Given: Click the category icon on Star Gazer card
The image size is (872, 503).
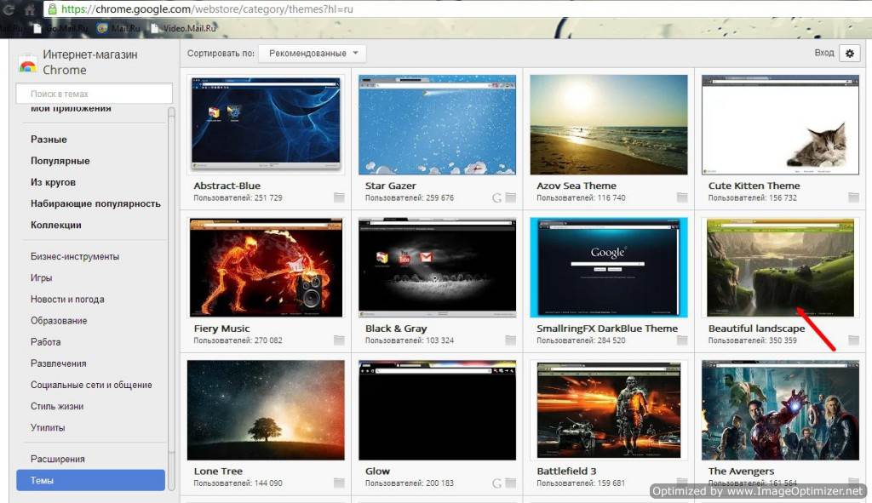Looking at the screenshot, I should (x=511, y=197).
